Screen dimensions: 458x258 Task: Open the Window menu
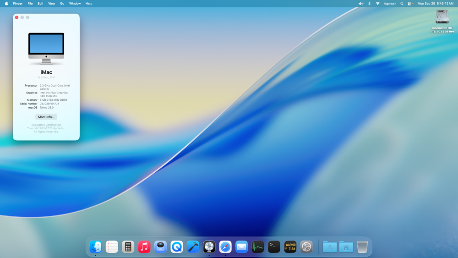pos(75,4)
